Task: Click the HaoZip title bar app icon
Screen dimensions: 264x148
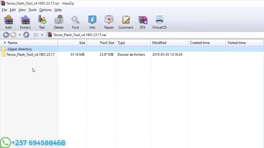Action: coord(3,3)
